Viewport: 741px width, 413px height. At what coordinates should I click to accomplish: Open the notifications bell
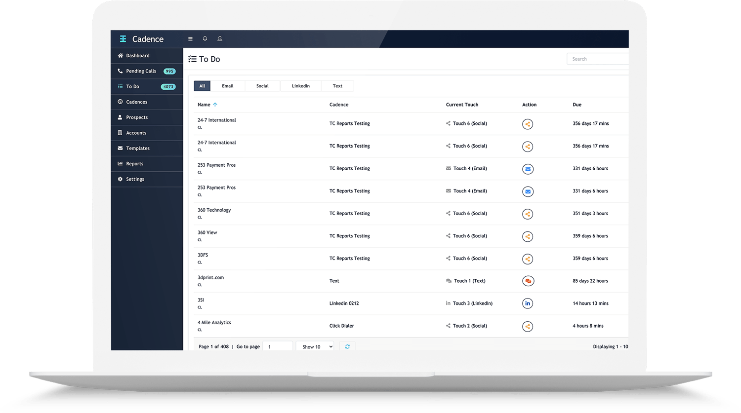click(205, 38)
